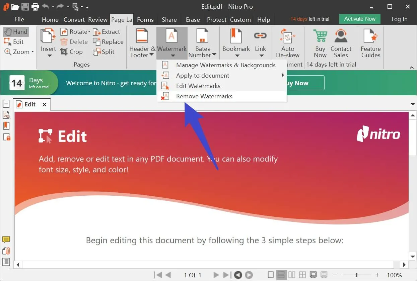Rotate pages button

click(x=75, y=32)
